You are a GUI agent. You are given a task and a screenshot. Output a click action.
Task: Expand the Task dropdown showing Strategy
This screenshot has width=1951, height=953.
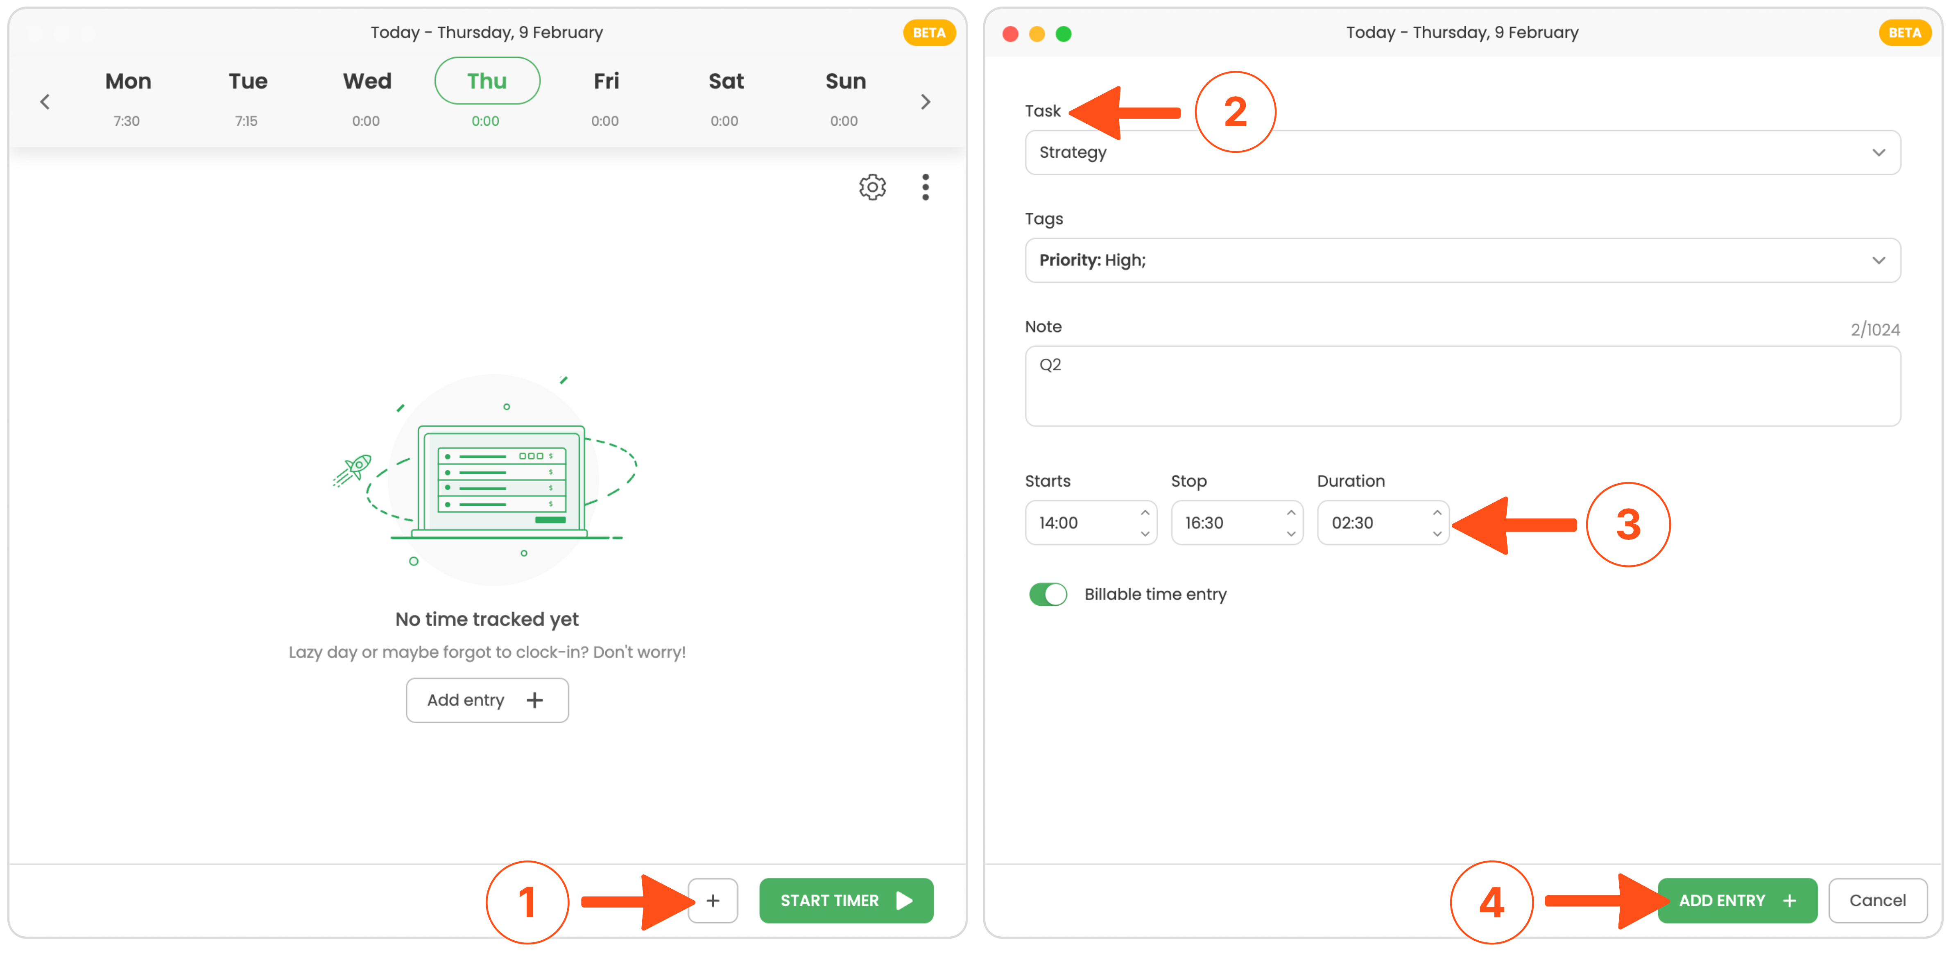point(1462,152)
